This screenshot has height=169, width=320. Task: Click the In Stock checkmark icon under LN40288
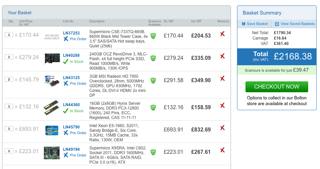point(66,61)
